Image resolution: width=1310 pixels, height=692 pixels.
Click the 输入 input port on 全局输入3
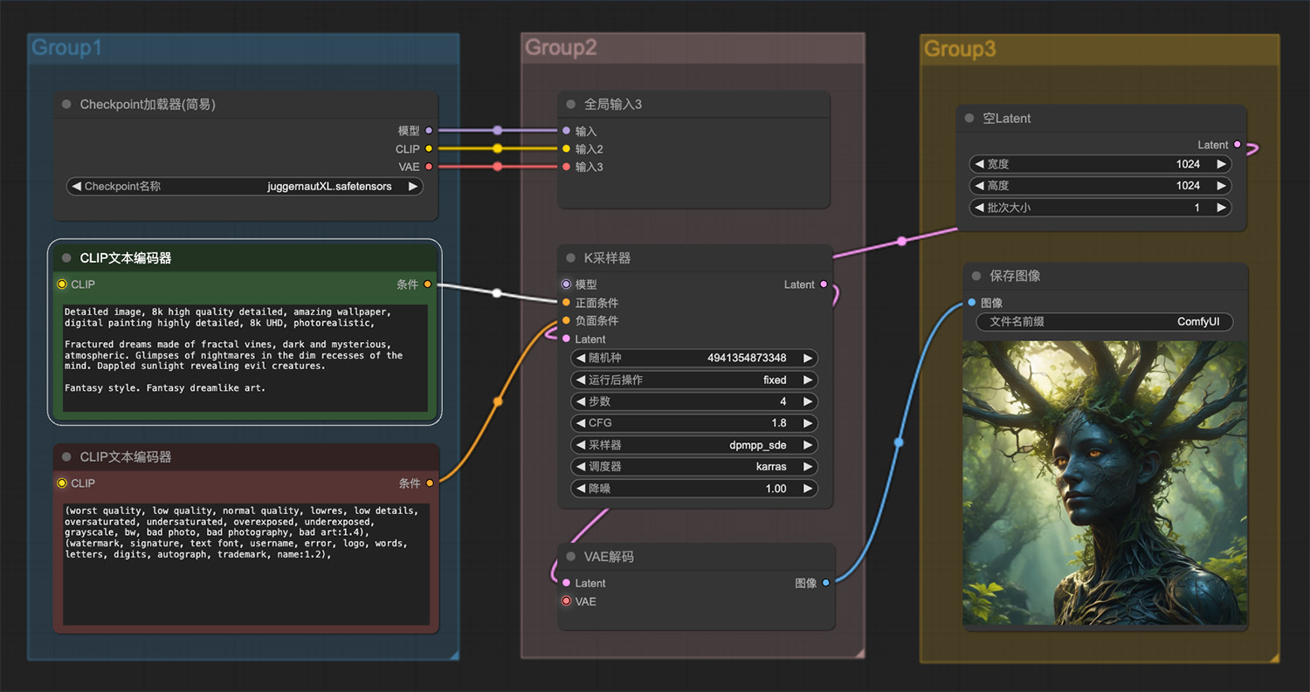(x=566, y=131)
